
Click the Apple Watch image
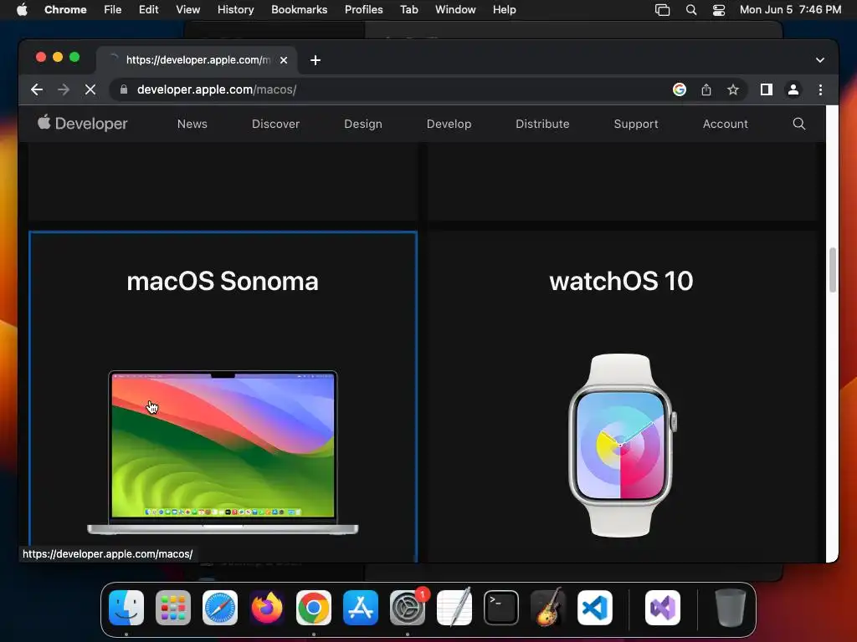coord(622,446)
